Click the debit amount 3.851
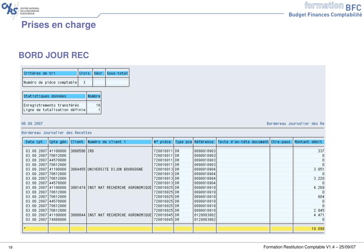 click(319, 169)
